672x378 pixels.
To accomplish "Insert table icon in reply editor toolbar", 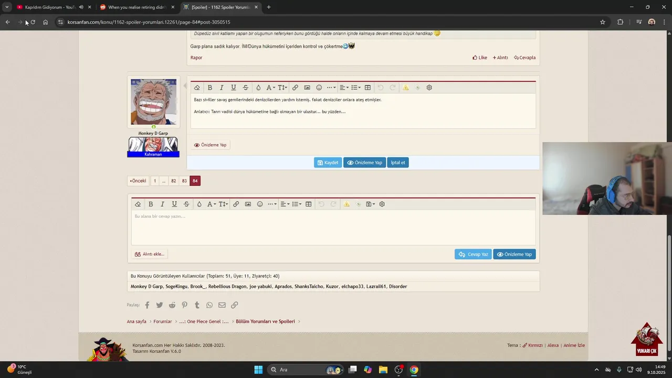I will [309, 204].
